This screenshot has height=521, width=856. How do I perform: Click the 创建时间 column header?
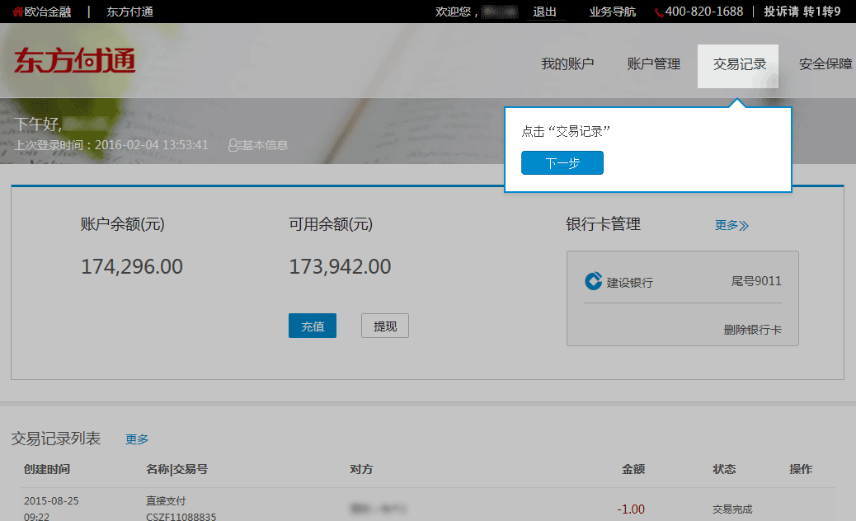47,469
